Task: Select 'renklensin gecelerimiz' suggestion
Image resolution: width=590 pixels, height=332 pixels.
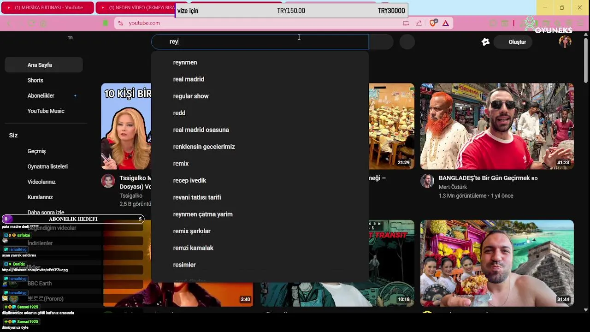Action: (260, 147)
